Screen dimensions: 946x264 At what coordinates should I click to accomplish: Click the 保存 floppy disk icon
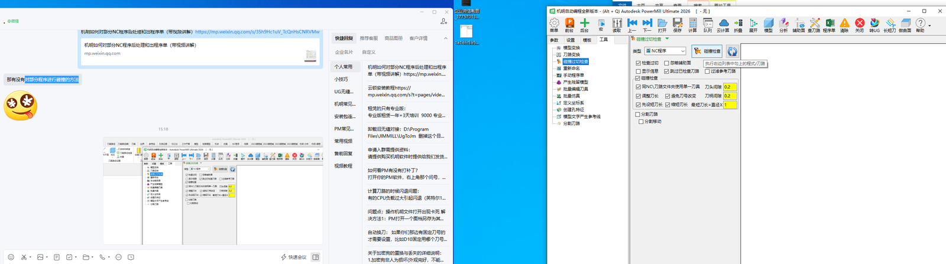pos(678,24)
